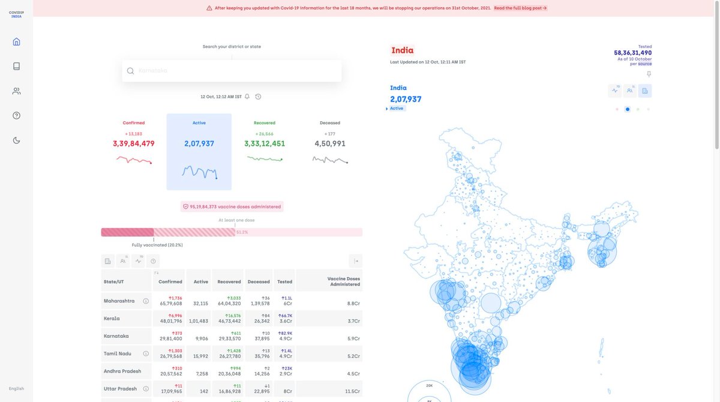Click the 12 Oct, 12:12 AM IST timestamp
Screen dimensions: 720x402
pos(221,96)
